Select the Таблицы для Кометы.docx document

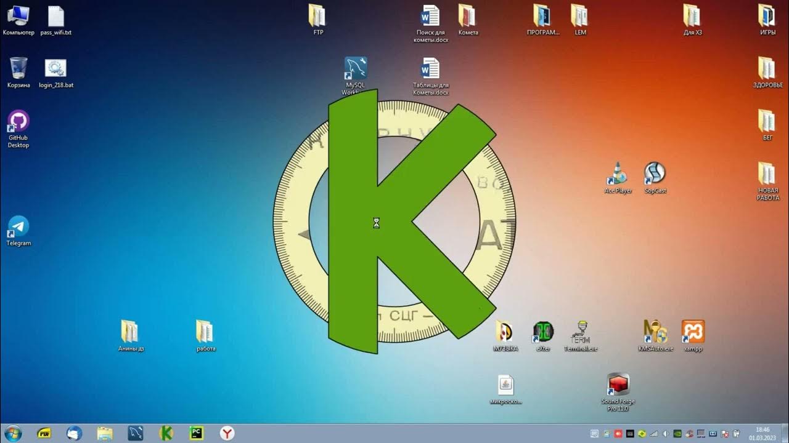(430, 76)
